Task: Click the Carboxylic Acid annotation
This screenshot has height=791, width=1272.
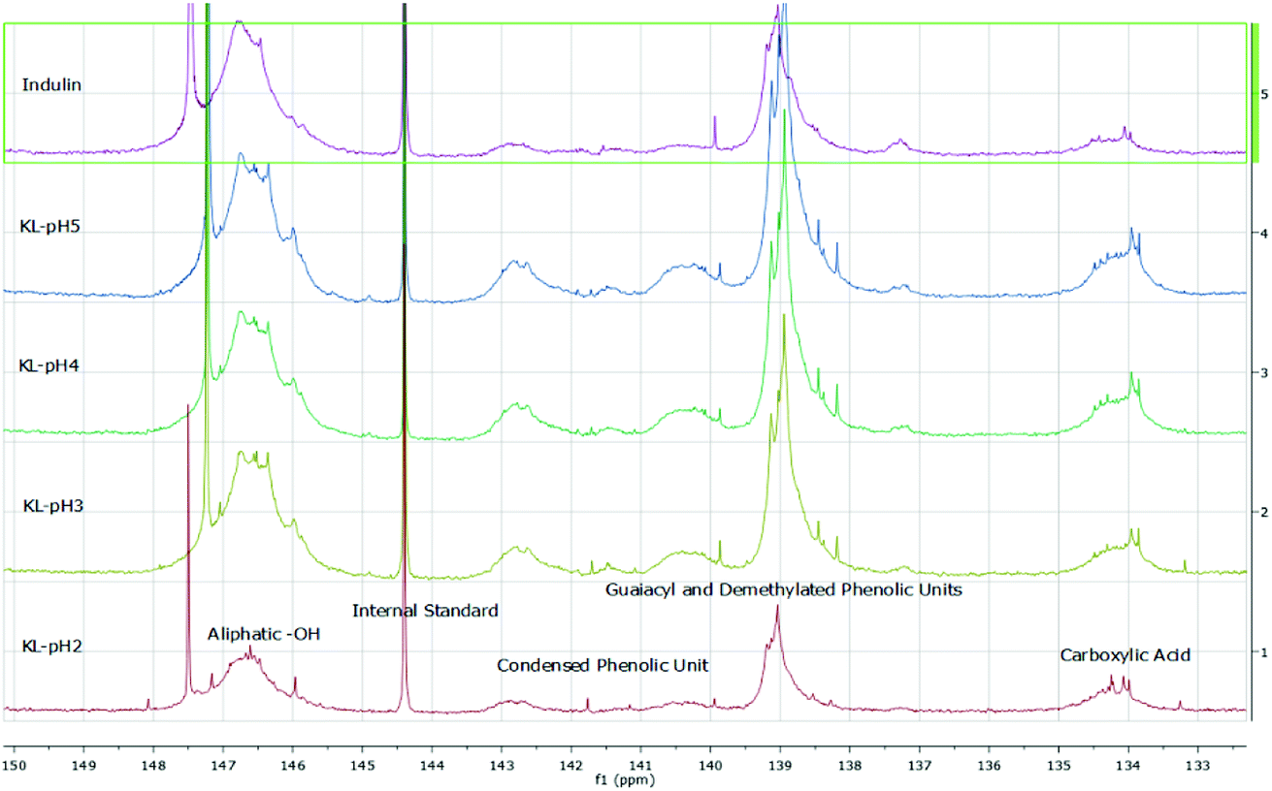Action: [x=1125, y=655]
